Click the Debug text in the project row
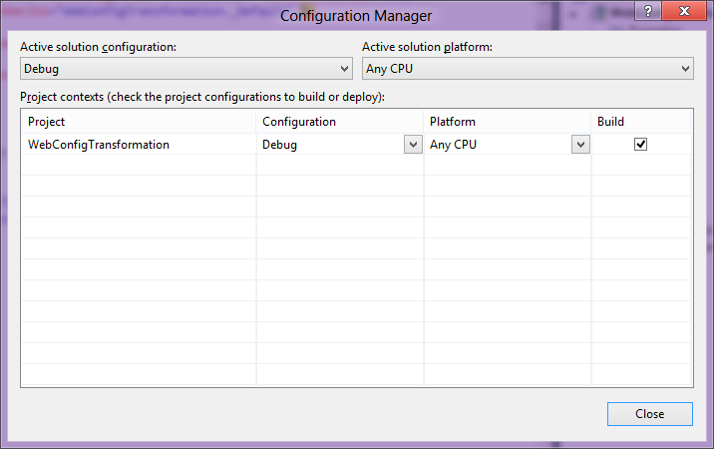The height and width of the screenshot is (449, 714). (279, 145)
